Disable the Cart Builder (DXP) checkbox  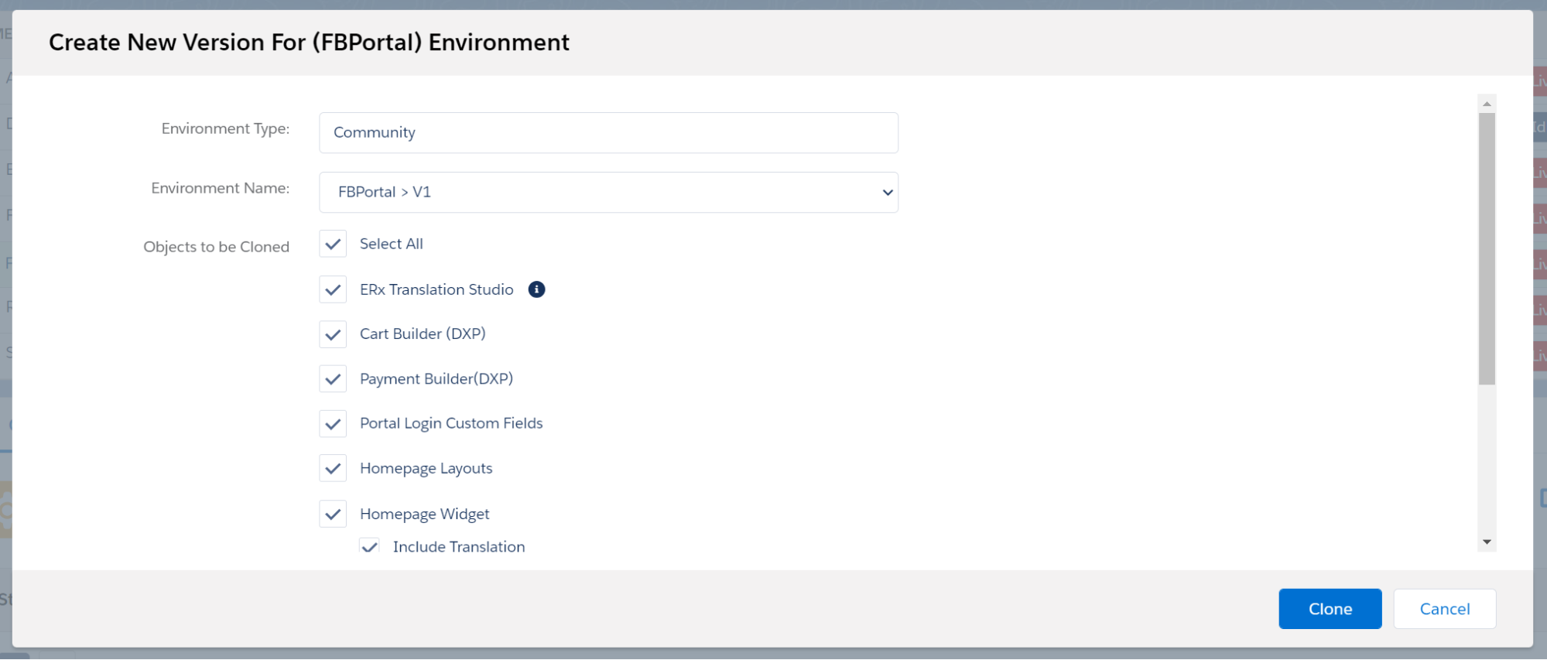(333, 335)
